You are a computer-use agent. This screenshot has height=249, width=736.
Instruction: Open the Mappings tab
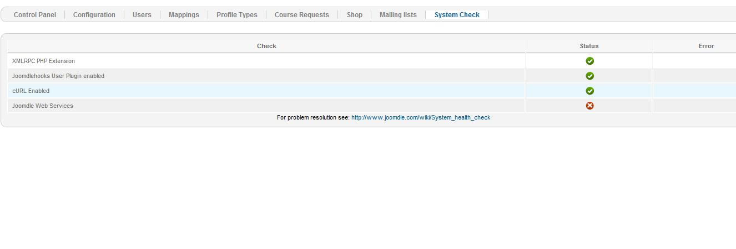click(x=184, y=15)
